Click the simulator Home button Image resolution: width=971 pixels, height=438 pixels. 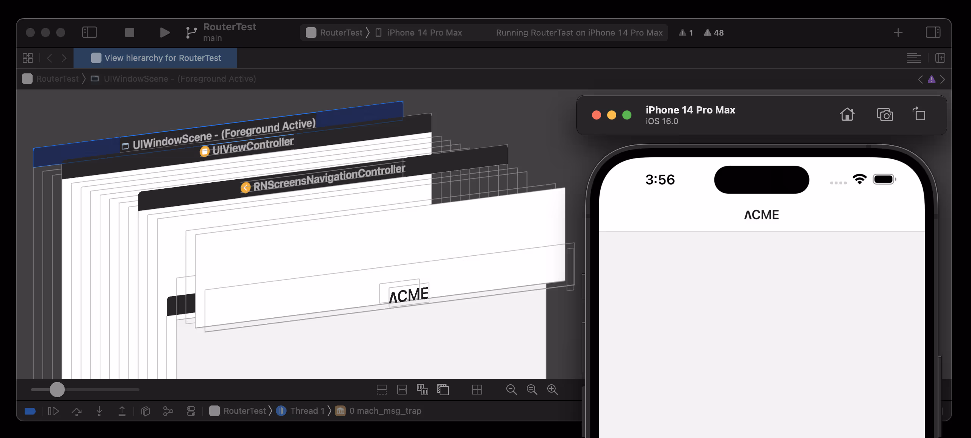click(847, 114)
